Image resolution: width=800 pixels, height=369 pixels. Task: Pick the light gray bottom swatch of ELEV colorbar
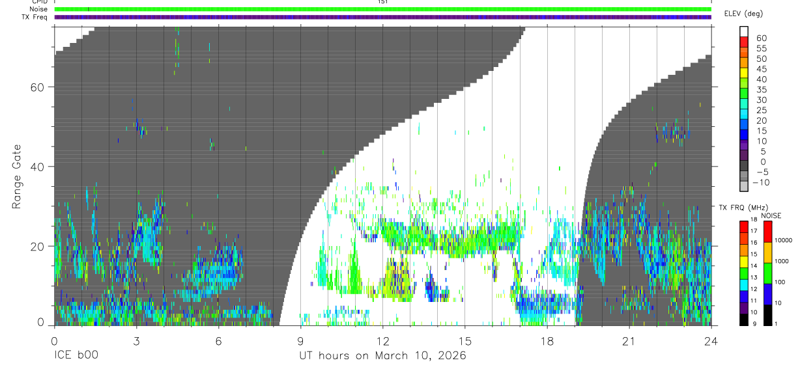[744, 185]
